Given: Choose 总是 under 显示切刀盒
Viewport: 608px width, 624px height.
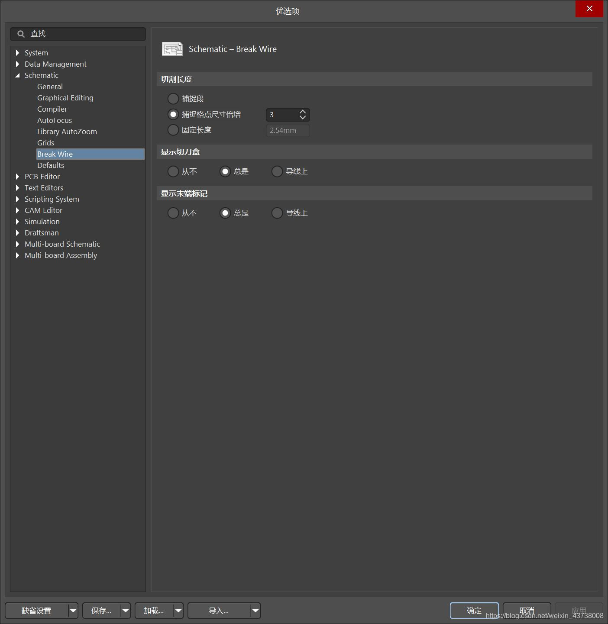Looking at the screenshot, I should coord(225,171).
